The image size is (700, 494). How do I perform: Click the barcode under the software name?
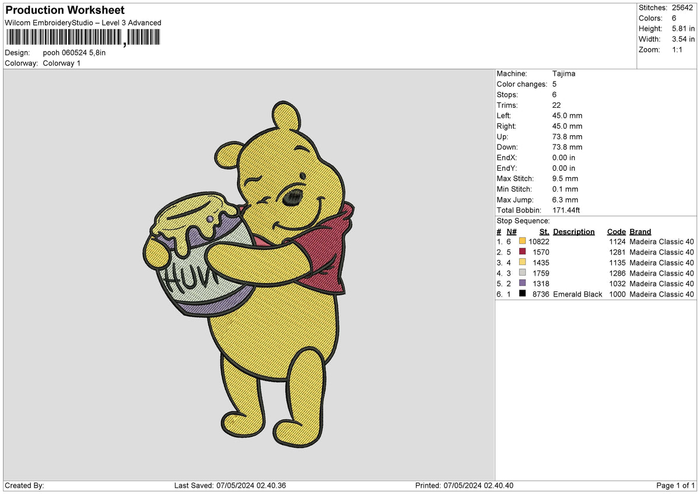click(82, 38)
